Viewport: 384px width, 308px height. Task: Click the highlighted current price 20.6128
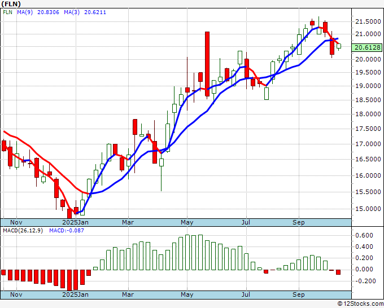point(368,47)
